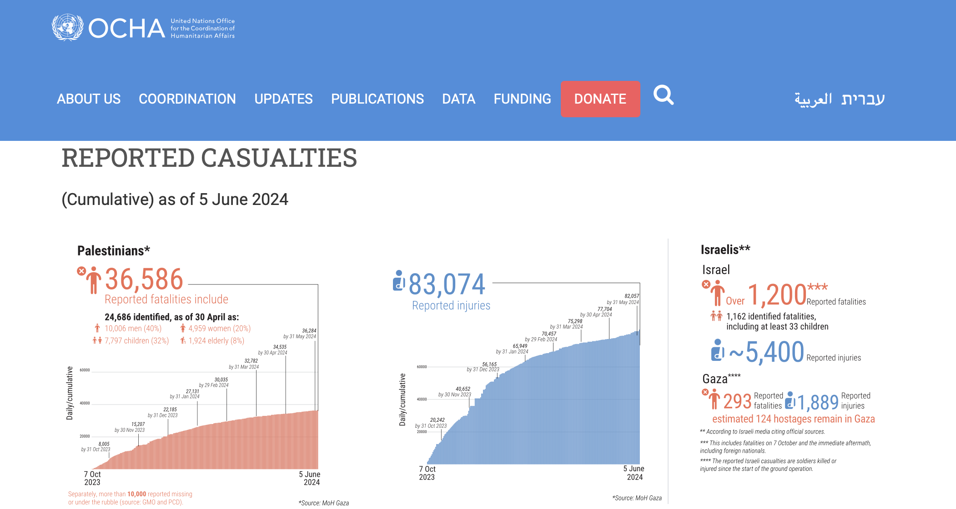
Task: Click the '7,797 children (32%)' value
Action: [136, 340]
